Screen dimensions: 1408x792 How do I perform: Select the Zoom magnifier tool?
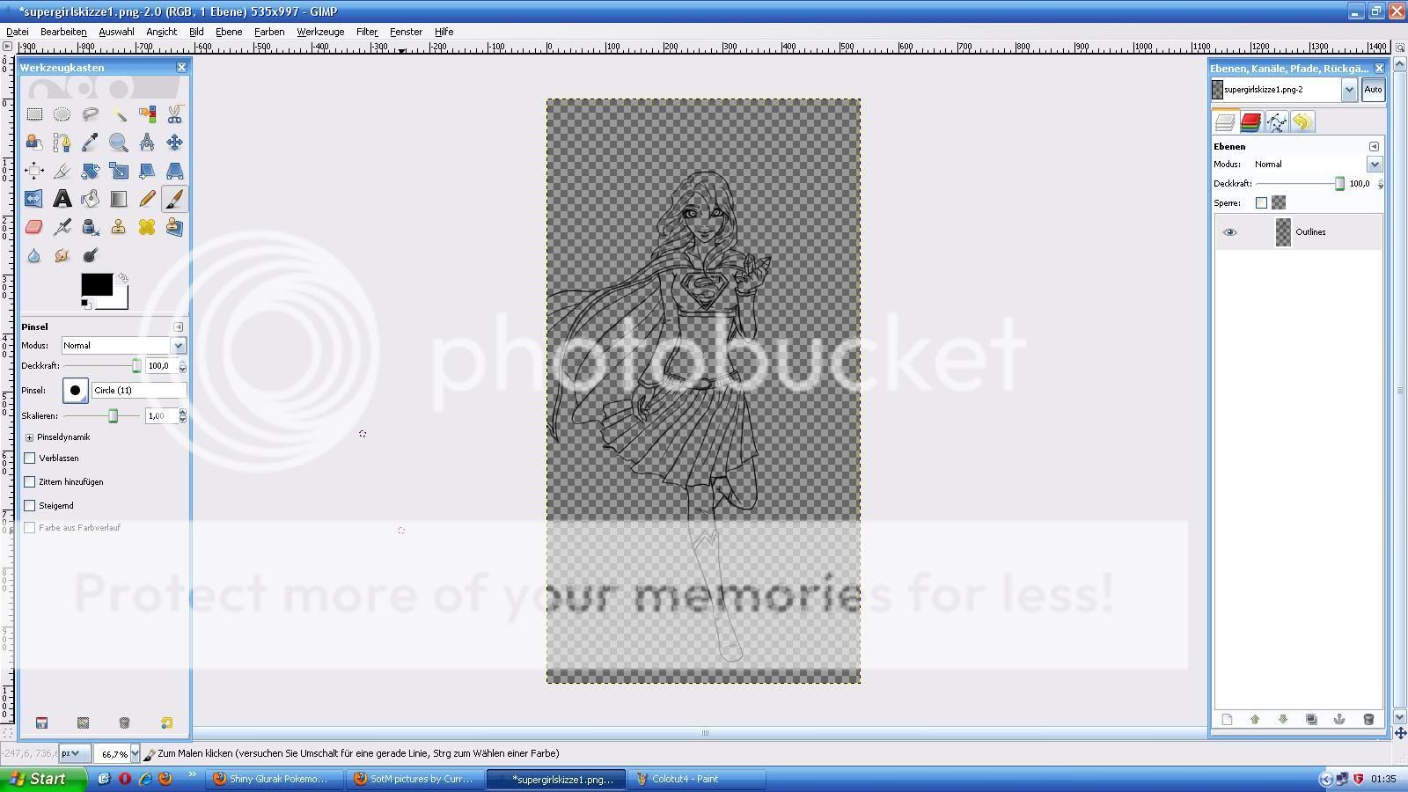[x=118, y=143]
